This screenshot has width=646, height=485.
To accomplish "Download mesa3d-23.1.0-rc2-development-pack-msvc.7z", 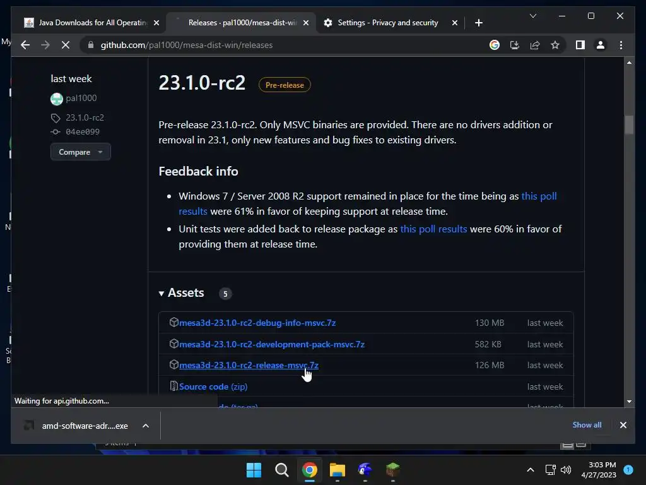I will [x=272, y=344].
